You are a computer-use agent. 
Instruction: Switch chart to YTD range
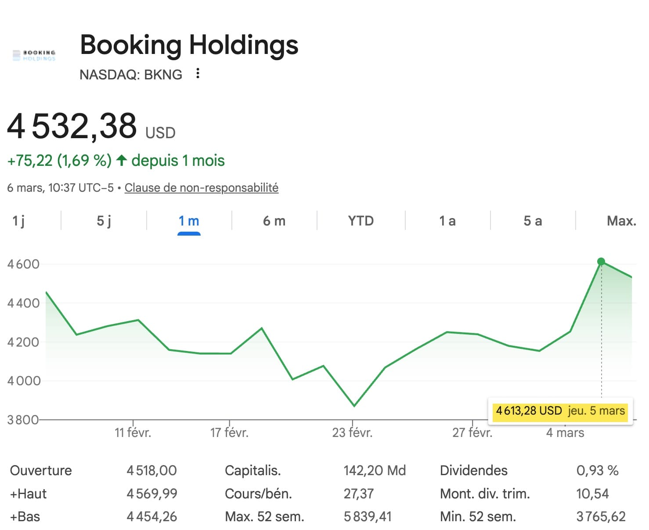361,221
